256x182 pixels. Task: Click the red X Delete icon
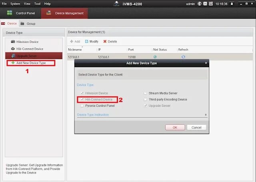point(105,42)
